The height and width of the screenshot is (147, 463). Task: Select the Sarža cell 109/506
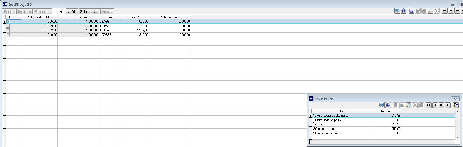pyautogui.click(x=109, y=26)
